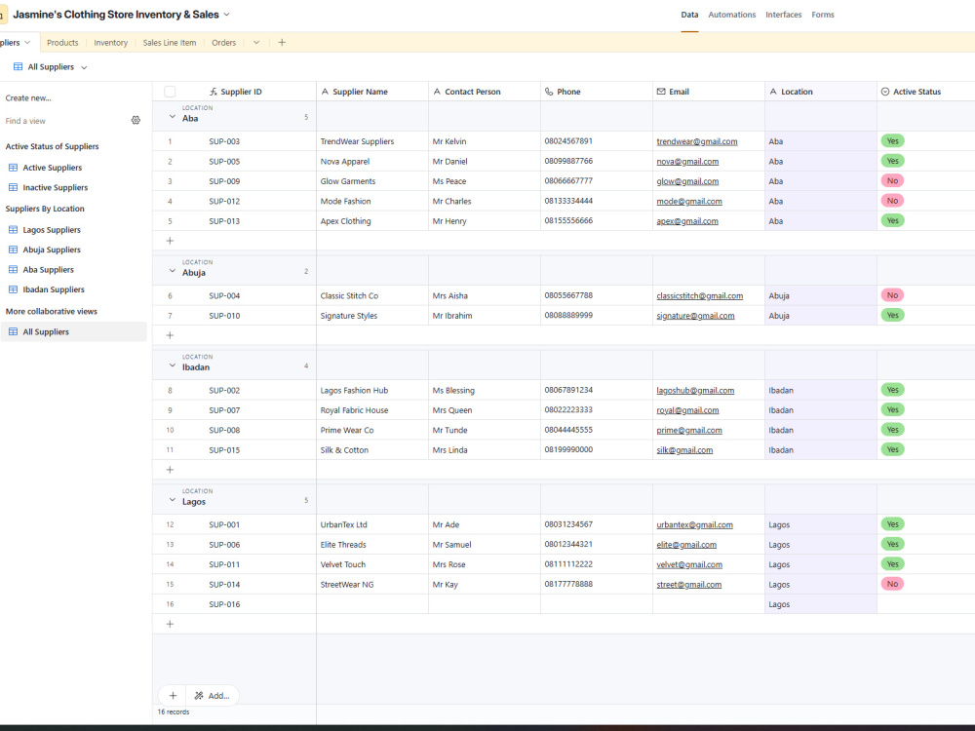Open urbantex@gmail.com email link
The width and height of the screenshot is (975, 731).
tap(694, 524)
